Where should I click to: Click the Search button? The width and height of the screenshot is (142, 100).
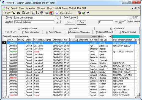coord(70,22)
